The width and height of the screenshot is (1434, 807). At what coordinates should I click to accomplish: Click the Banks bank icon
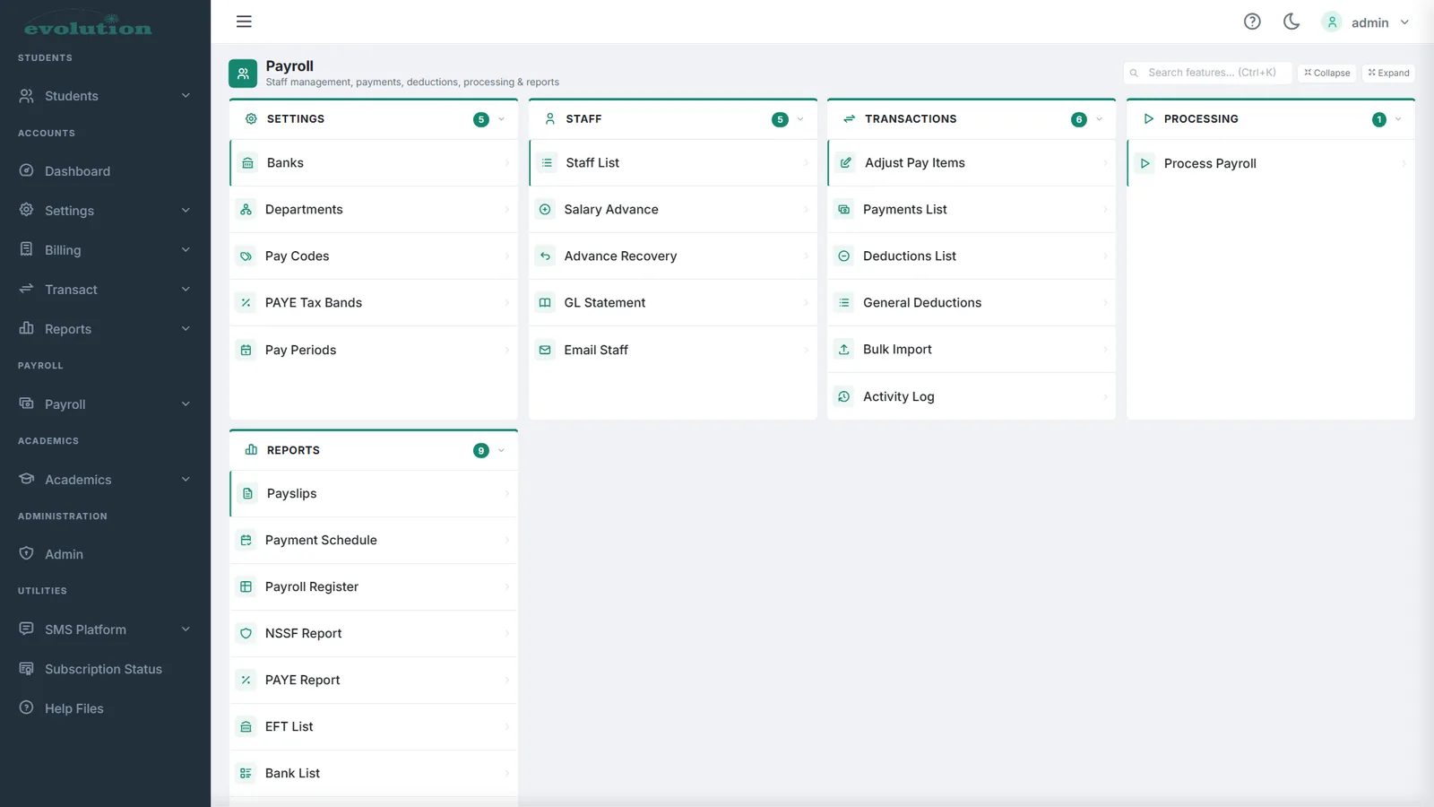pos(247,163)
